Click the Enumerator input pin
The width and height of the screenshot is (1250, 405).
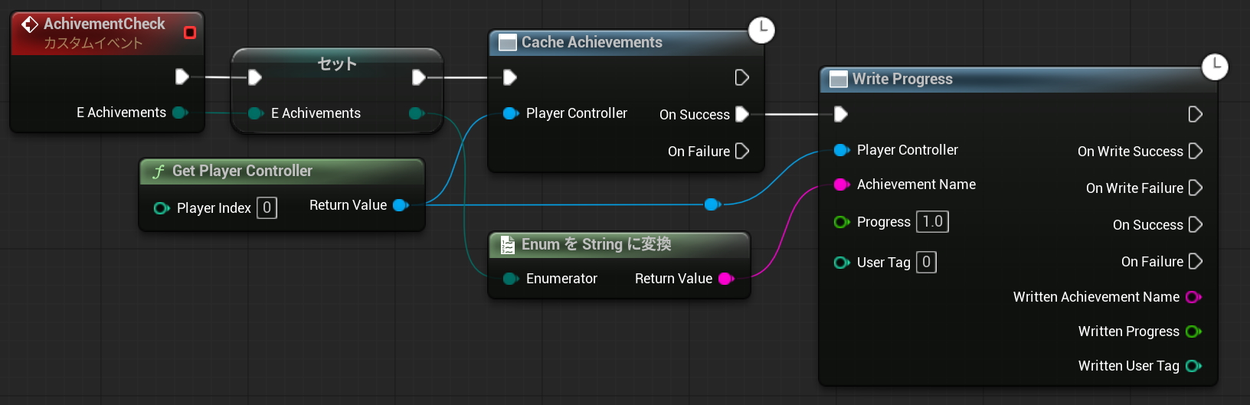pyautogui.click(x=510, y=279)
